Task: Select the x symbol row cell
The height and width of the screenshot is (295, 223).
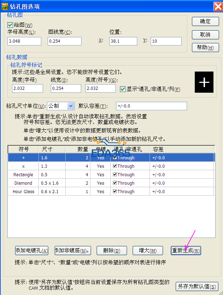Action: [x=23, y=166]
